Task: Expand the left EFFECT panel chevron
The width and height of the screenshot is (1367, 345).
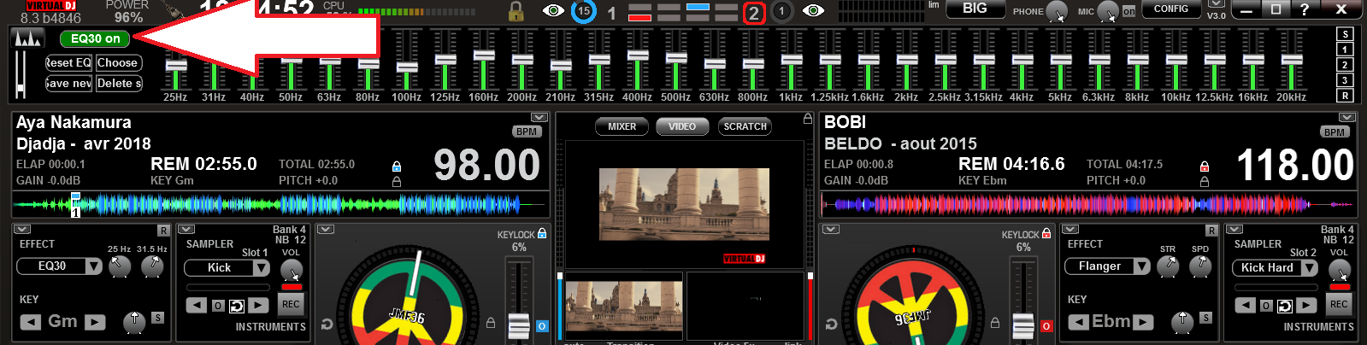Action: (x=22, y=230)
